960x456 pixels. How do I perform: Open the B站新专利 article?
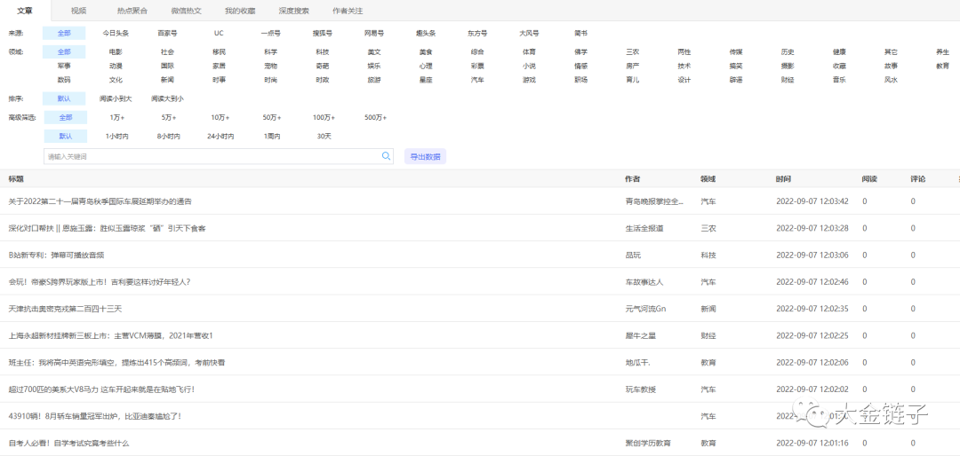[56, 255]
